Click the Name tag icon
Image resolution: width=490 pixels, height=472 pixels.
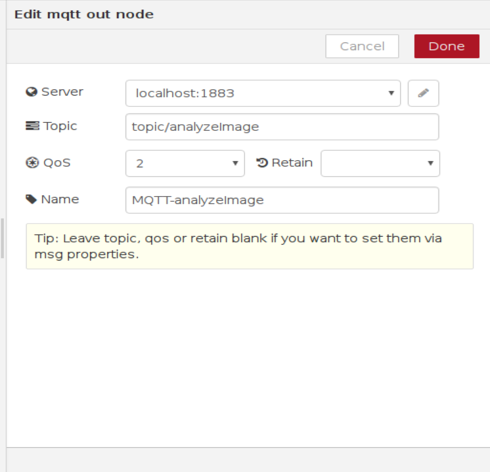(x=31, y=199)
